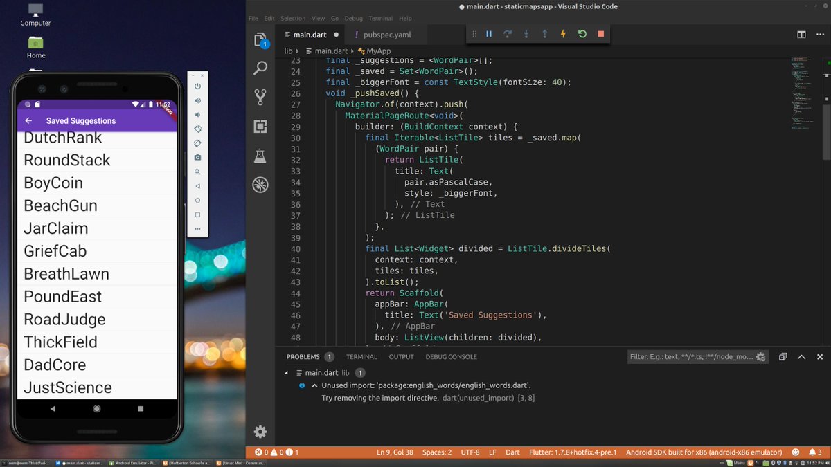Open filter options gear in Problems filter

pyautogui.click(x=760, y=357)
